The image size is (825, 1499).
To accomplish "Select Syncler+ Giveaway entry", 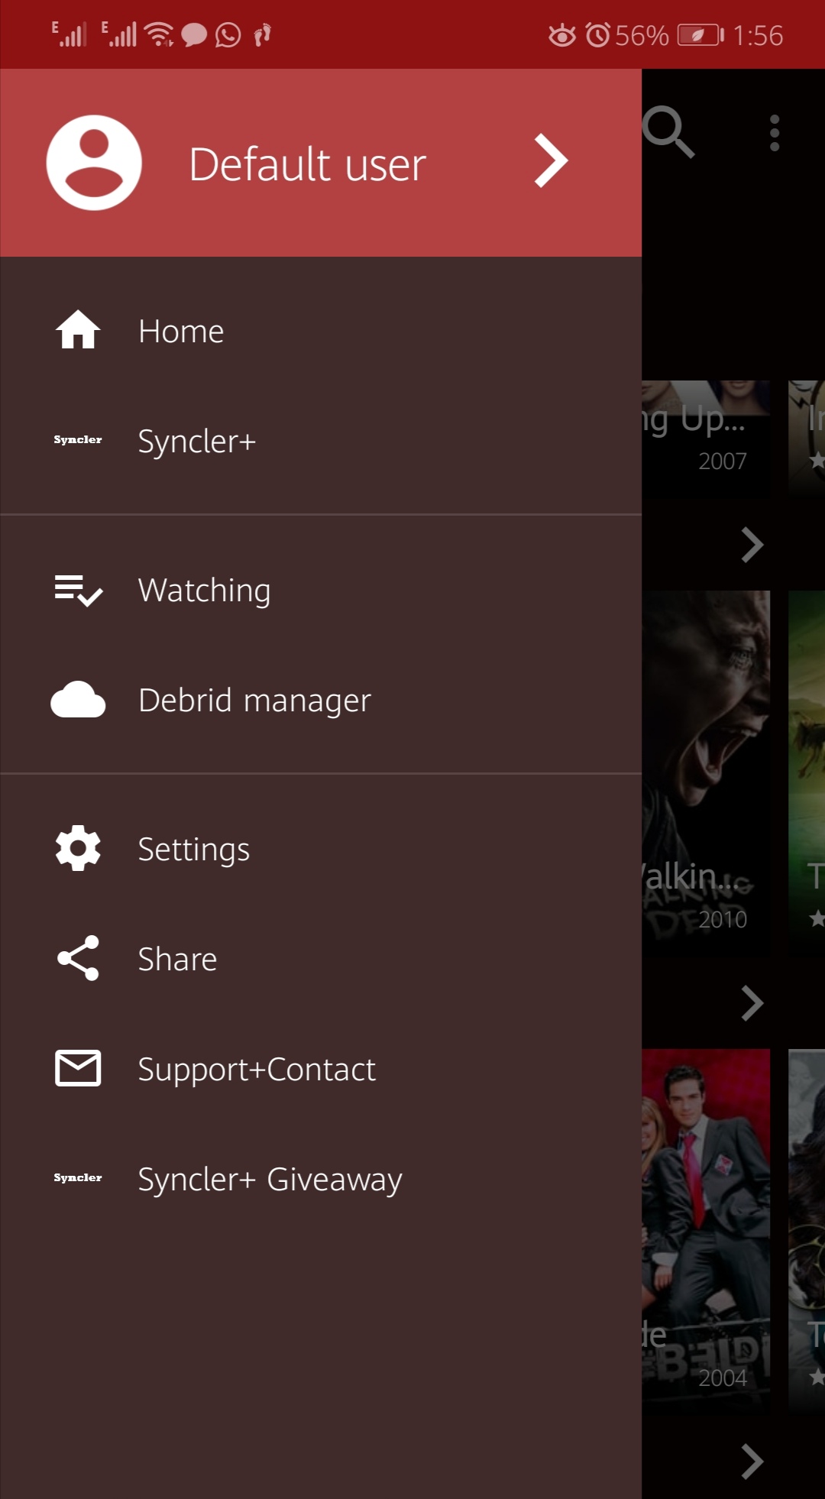I will 270,1180.
